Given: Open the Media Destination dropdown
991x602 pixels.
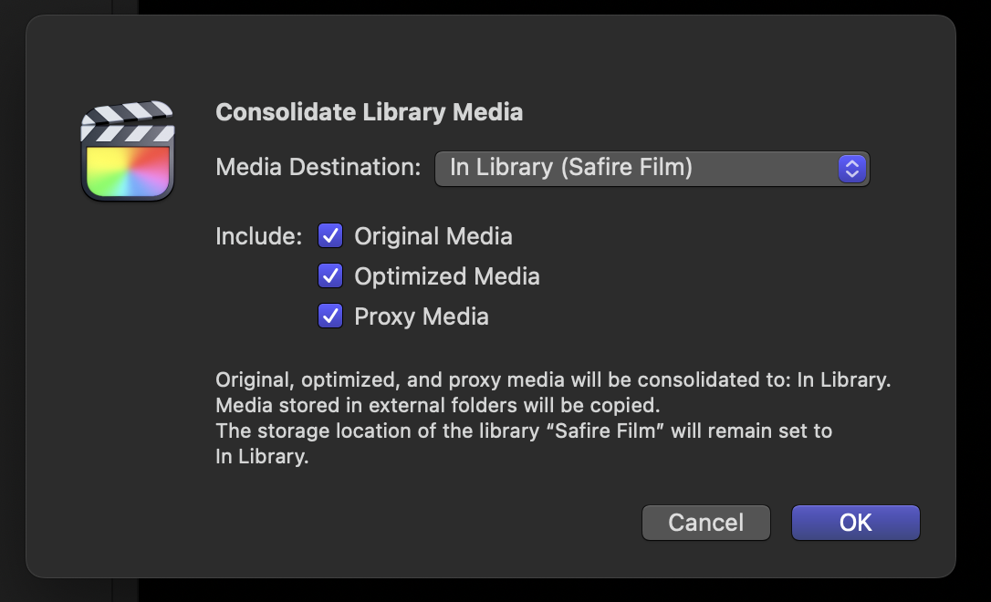Looking at the screenshot, I should click(x=652, y=168).
